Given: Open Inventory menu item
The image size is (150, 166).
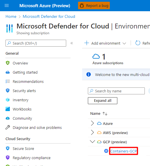Looking at the screenshot, I should 21,100.
